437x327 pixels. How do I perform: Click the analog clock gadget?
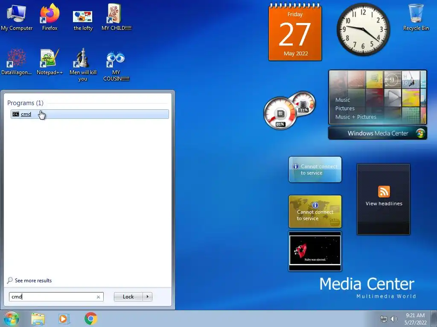[363, 29]
